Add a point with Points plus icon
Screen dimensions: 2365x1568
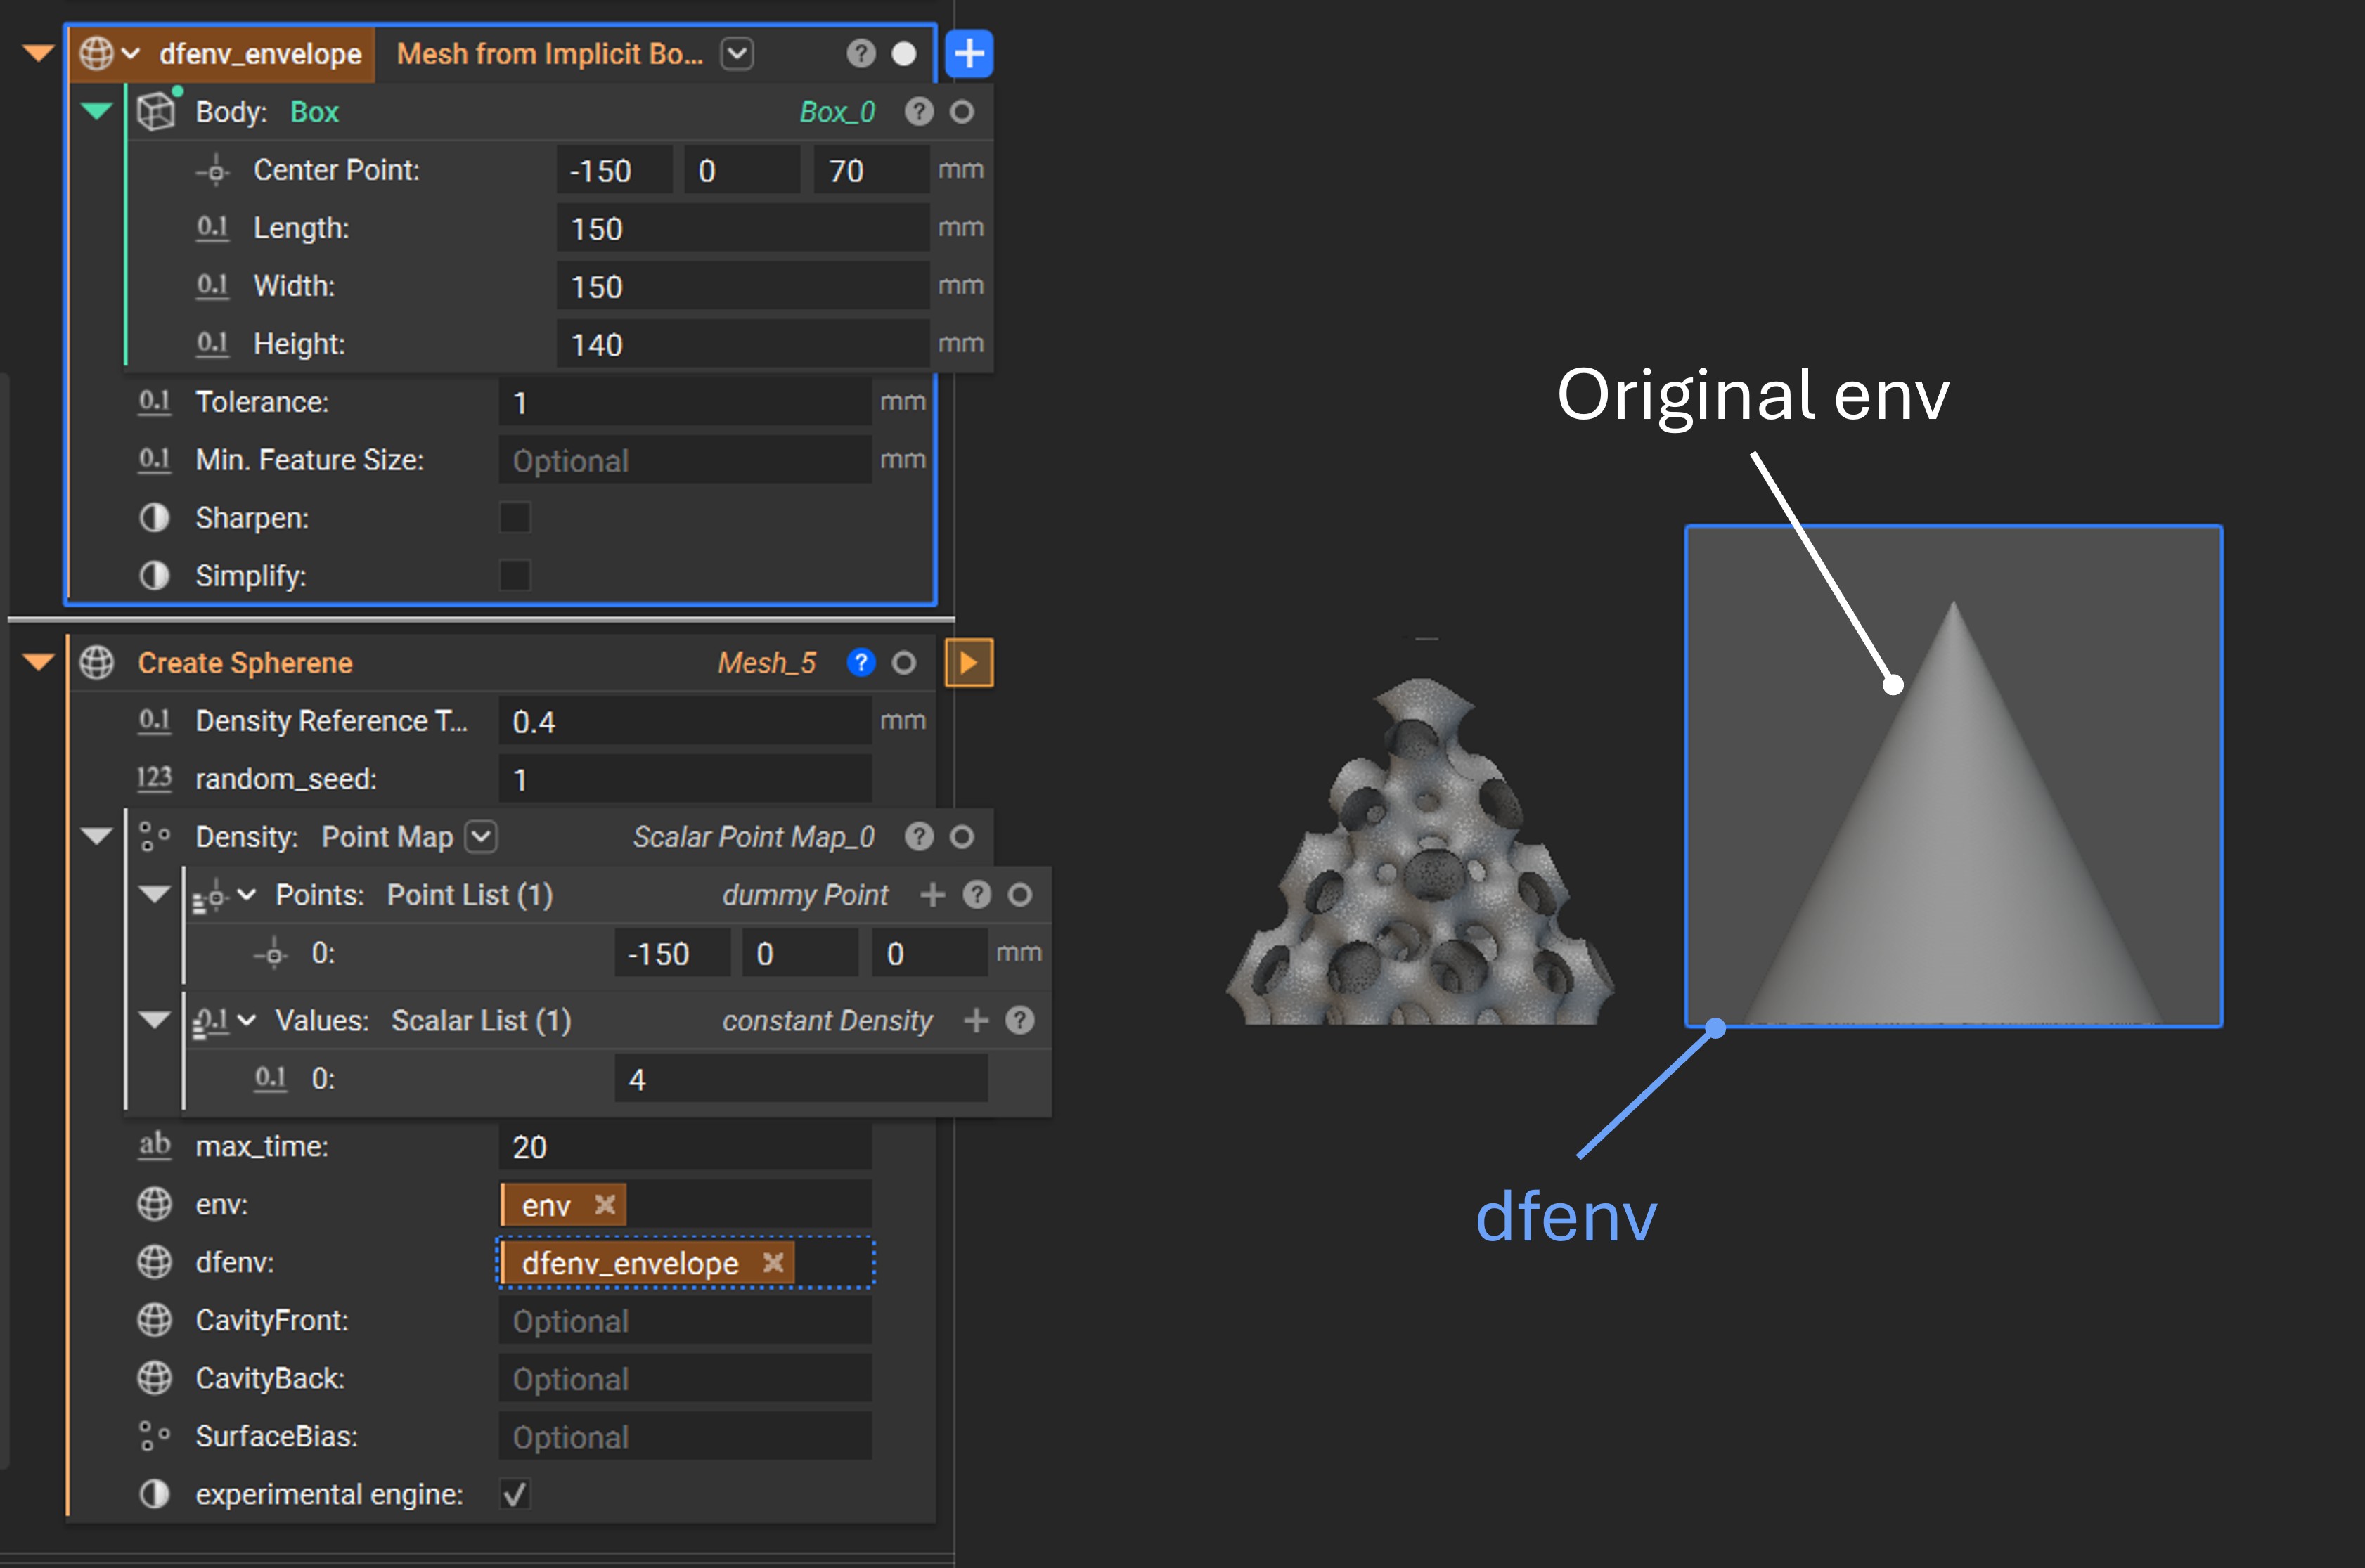(x=932, y=895)
